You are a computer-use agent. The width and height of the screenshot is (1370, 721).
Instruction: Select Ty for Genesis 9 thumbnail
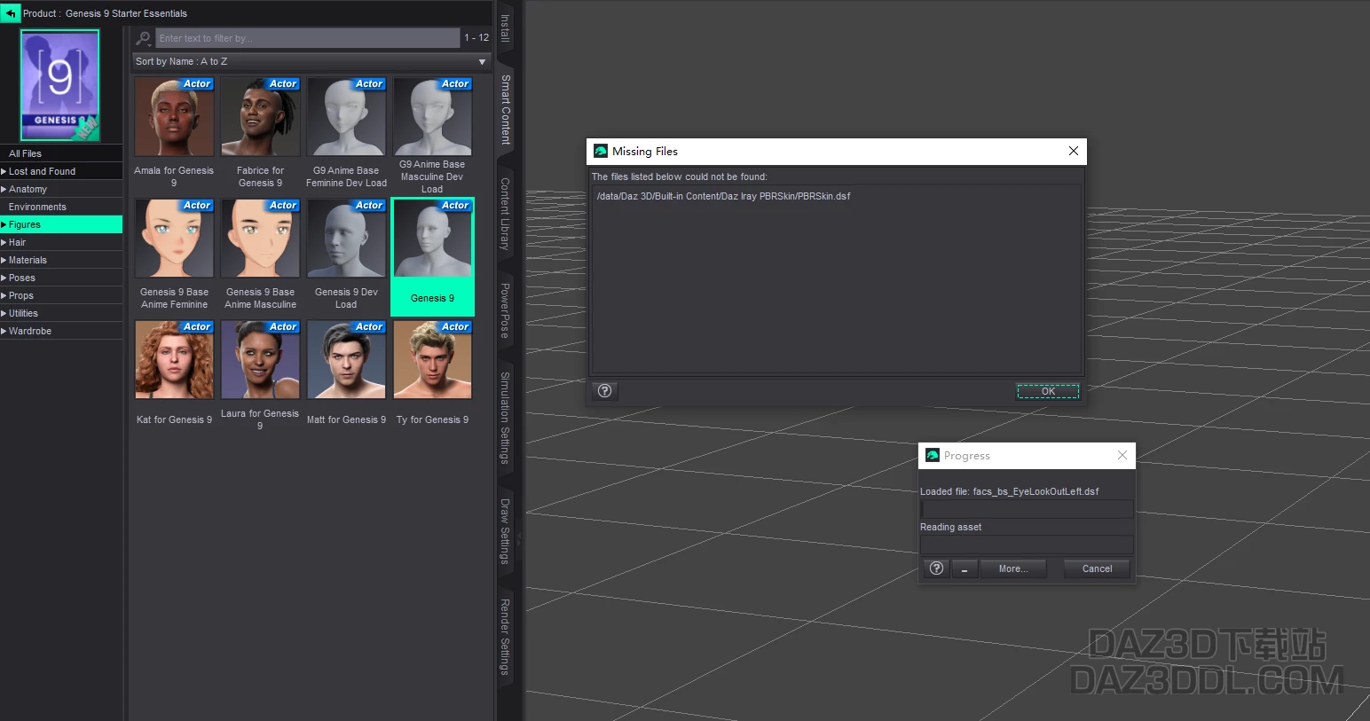click(x=432, y=360)
